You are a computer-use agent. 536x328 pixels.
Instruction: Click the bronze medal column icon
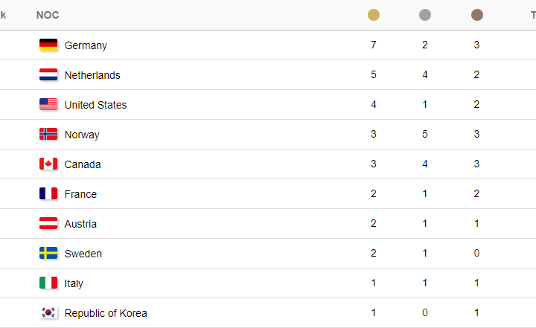tap(477, 15)
